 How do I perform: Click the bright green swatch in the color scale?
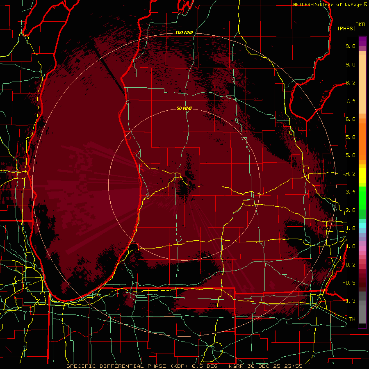[362, 198]
